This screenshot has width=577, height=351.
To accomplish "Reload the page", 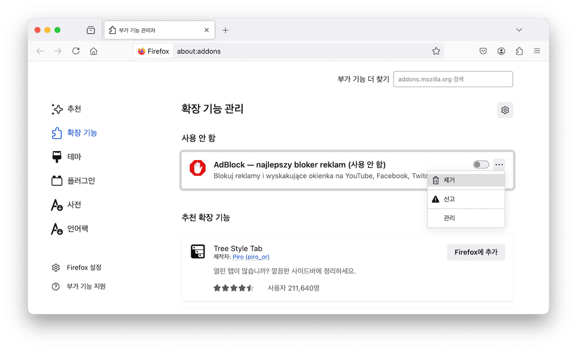I will (76, 51).
